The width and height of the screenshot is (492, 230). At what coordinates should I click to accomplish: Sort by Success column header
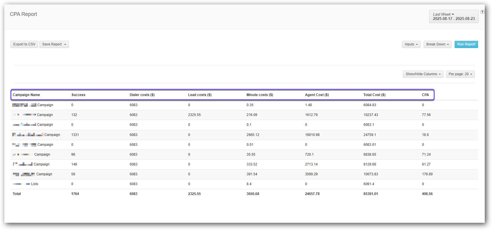[79, 95]
